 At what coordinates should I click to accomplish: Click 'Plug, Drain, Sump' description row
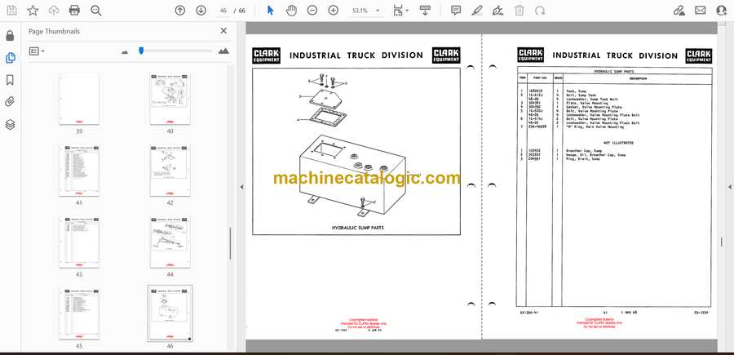582,159
